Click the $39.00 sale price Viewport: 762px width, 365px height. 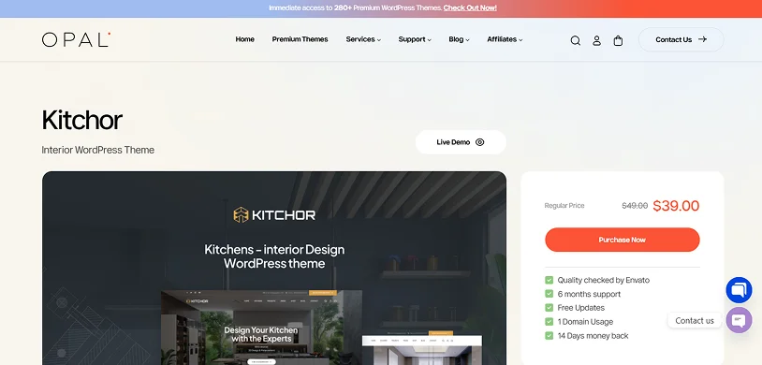coord(676,206)
